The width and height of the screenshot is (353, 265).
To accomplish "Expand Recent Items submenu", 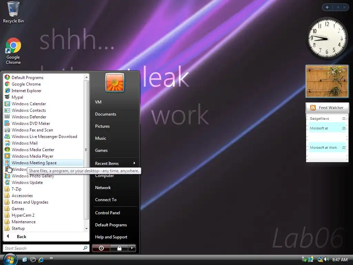I will [x=115, y=163].
